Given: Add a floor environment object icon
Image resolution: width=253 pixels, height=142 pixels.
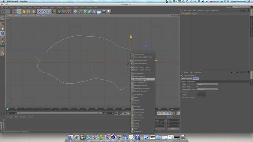Looking at the screenshot, I should (99, 12).
